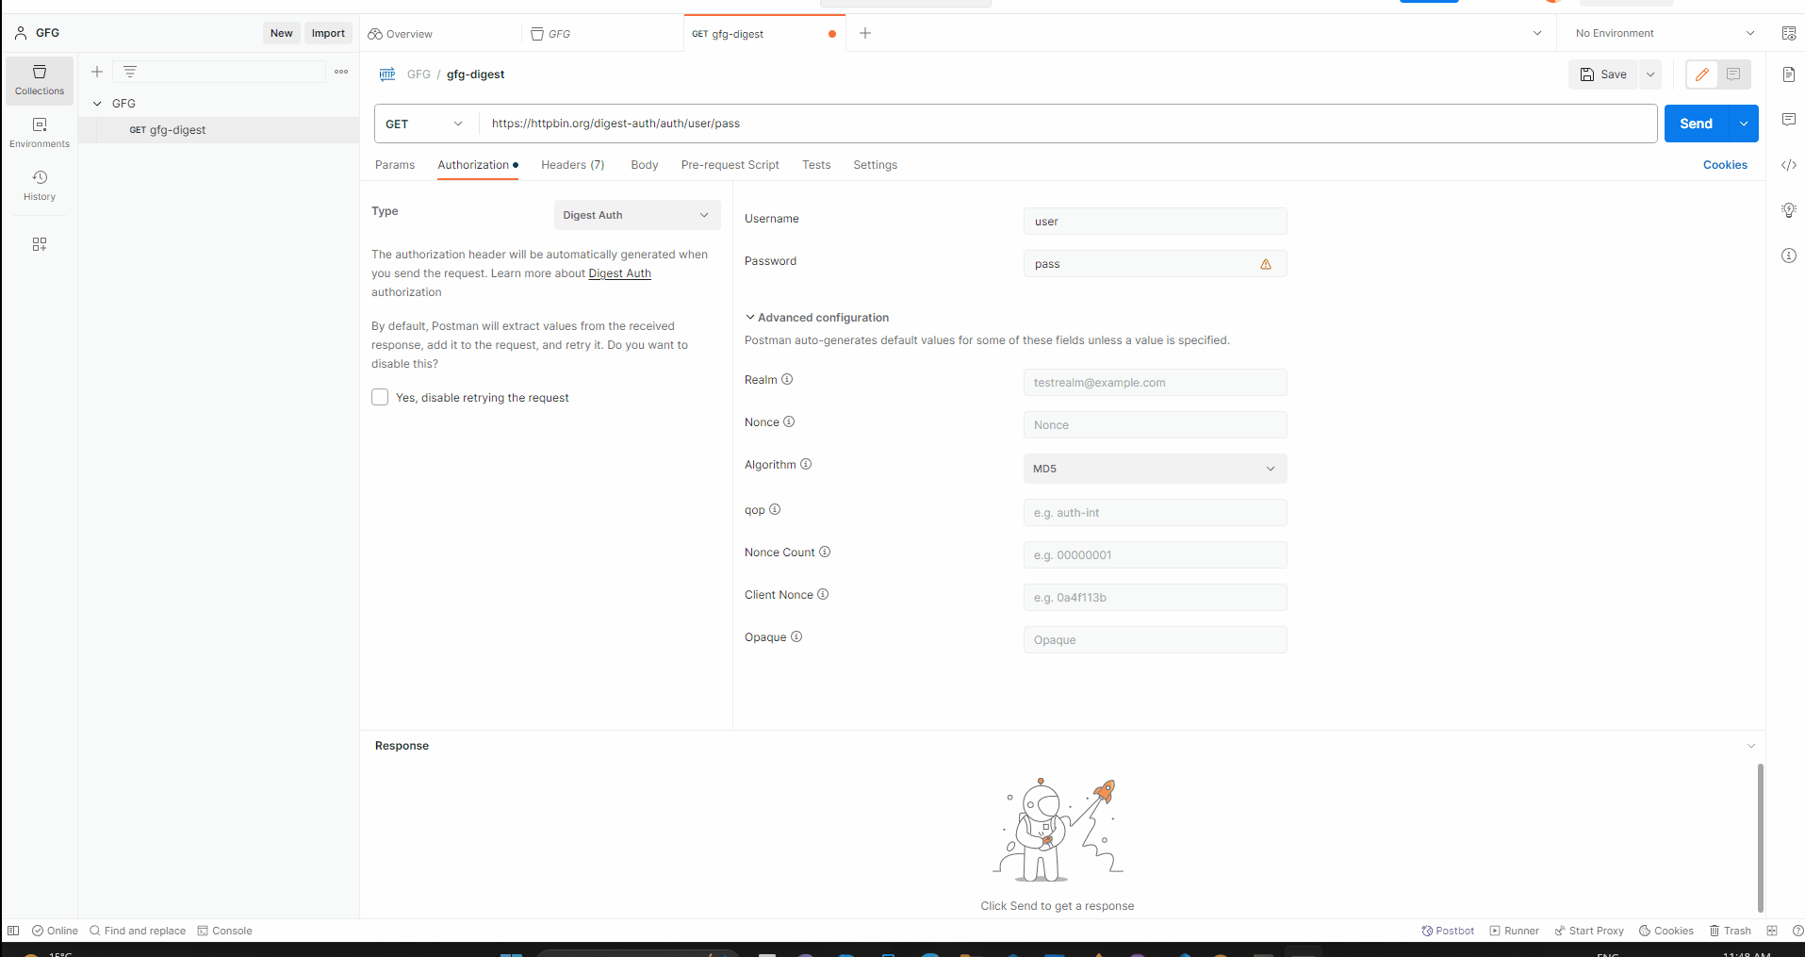Open the help icon in the status bar
1805x957 pixels.
point(1797,931)
